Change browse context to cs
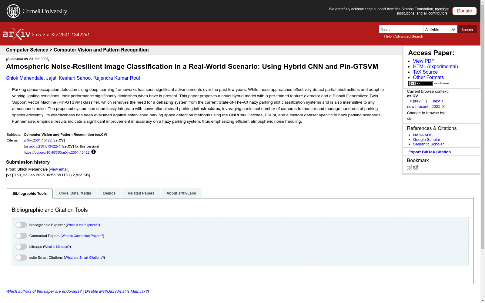The image size is (485, 303). (409, 118)
